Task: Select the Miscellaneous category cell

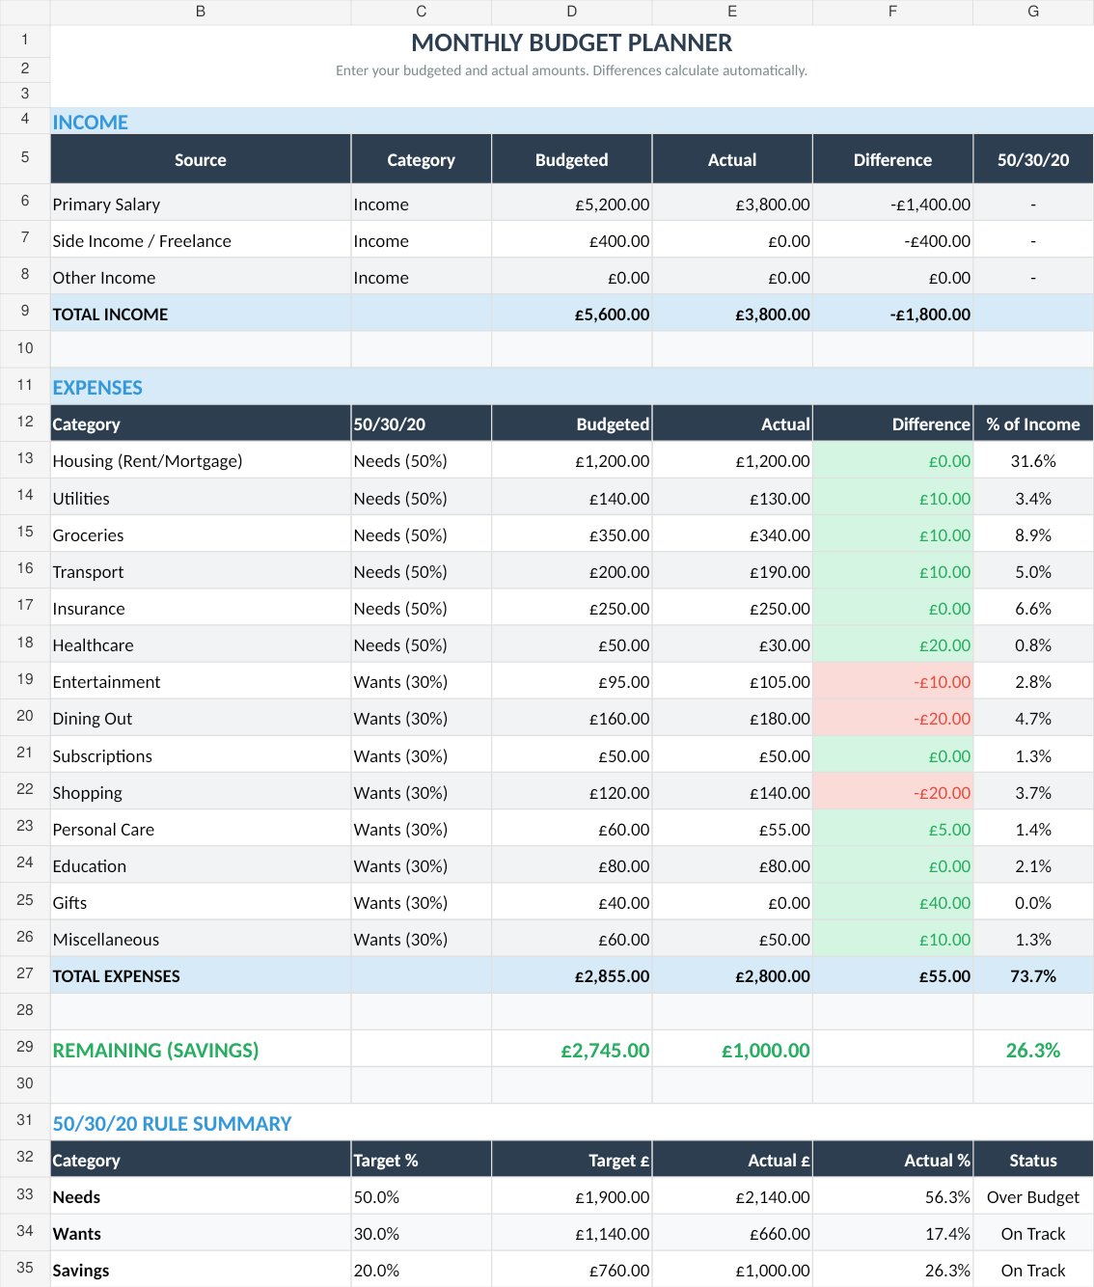Action: (200, 939)
